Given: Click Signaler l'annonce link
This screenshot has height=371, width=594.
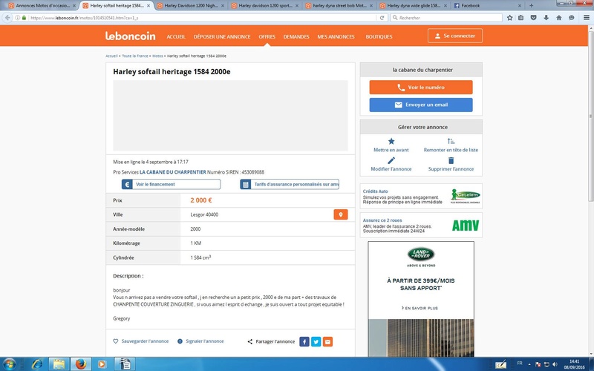Looking at the screenshot, I should (x=200, y=341).
